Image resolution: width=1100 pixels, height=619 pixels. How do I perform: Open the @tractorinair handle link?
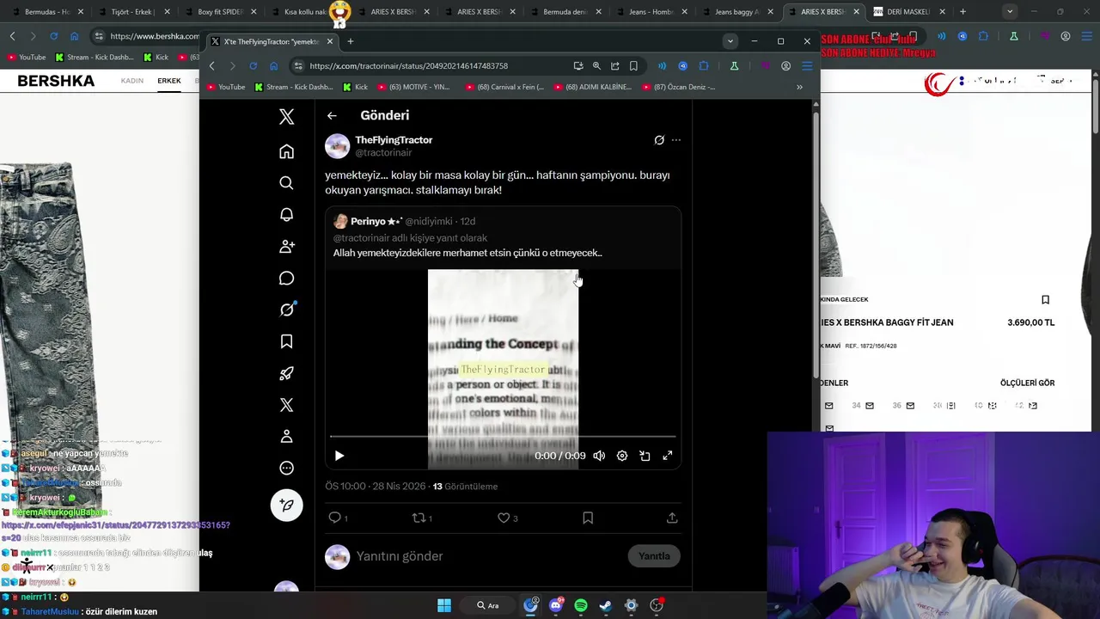coord(383,153)
